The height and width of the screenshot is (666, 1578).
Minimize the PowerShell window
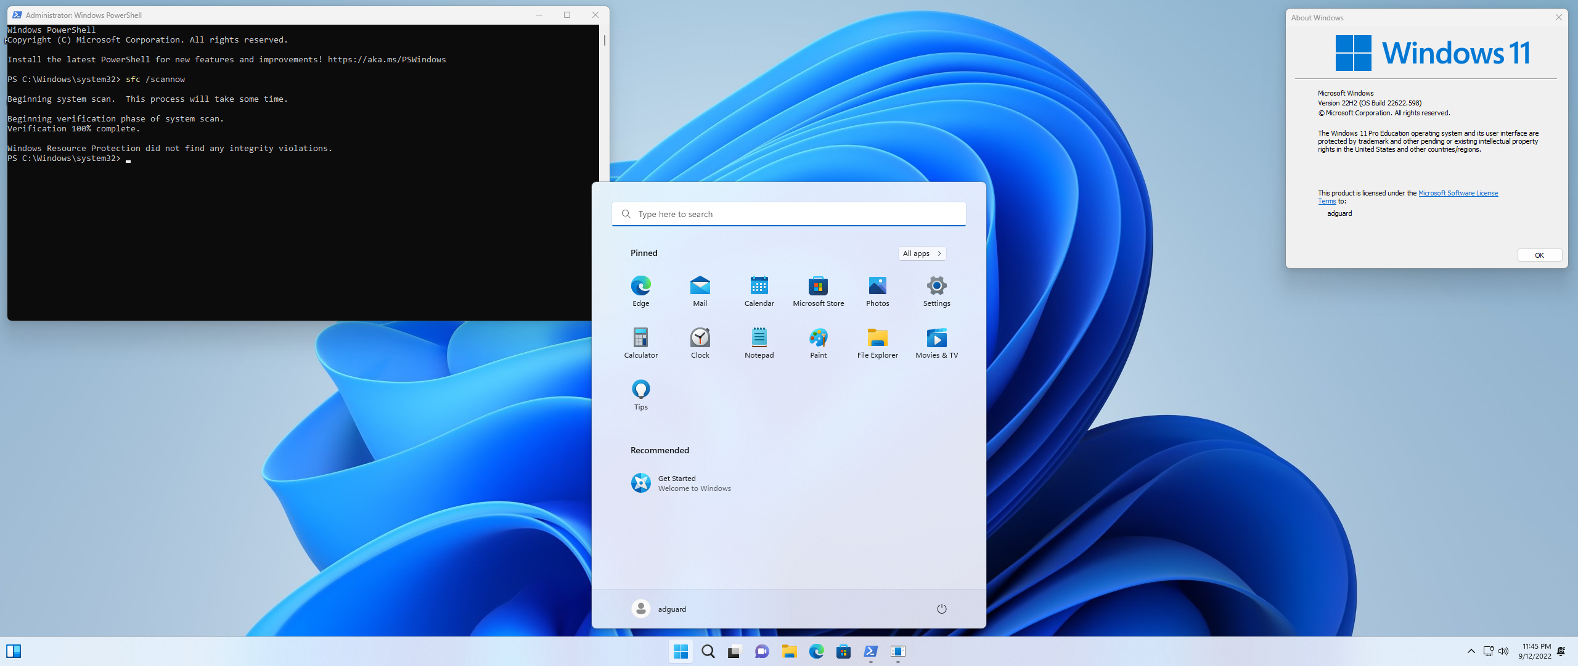point(539,15)
